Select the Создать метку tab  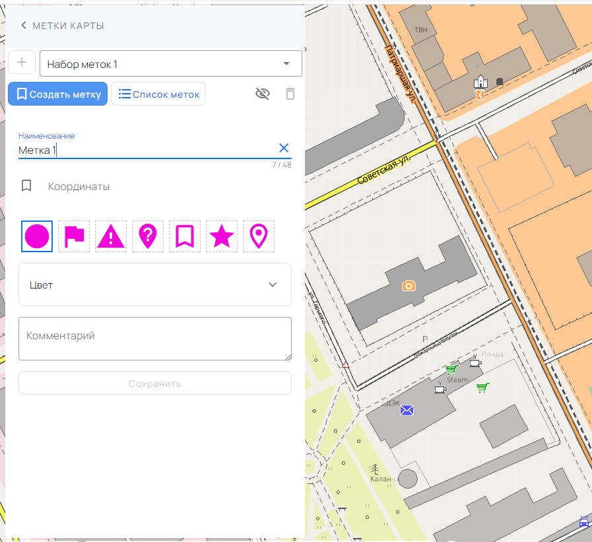coord(57,94)
